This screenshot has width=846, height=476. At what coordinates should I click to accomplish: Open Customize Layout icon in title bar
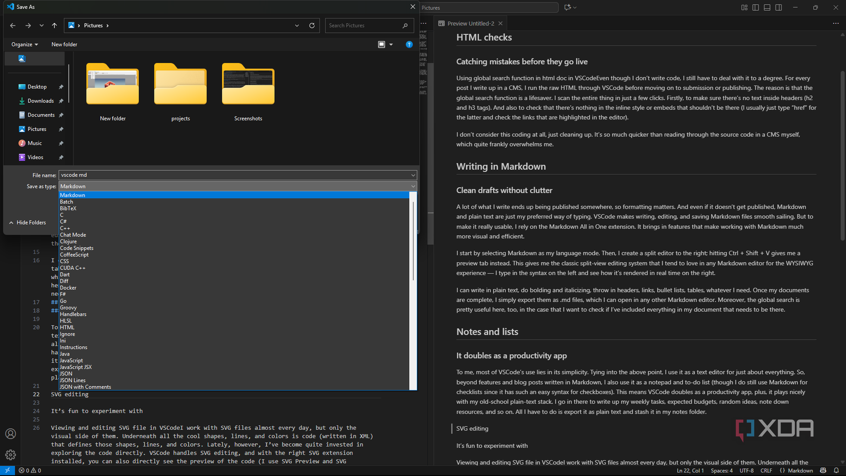coord(744,8)
